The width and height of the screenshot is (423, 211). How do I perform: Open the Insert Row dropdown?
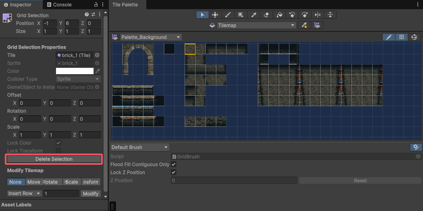24,193
